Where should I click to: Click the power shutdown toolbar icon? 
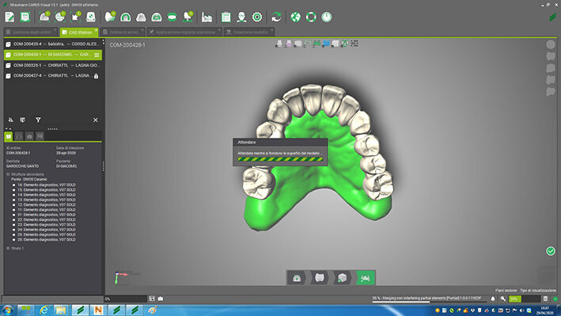click(x=326, y=17)
